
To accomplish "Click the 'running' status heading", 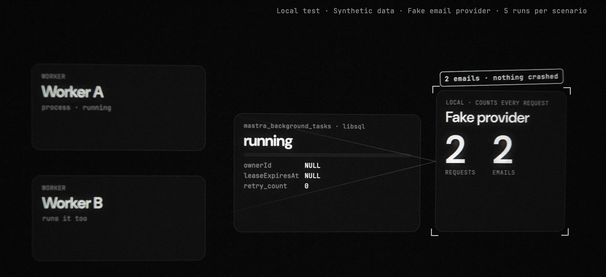I will [268, 142].
